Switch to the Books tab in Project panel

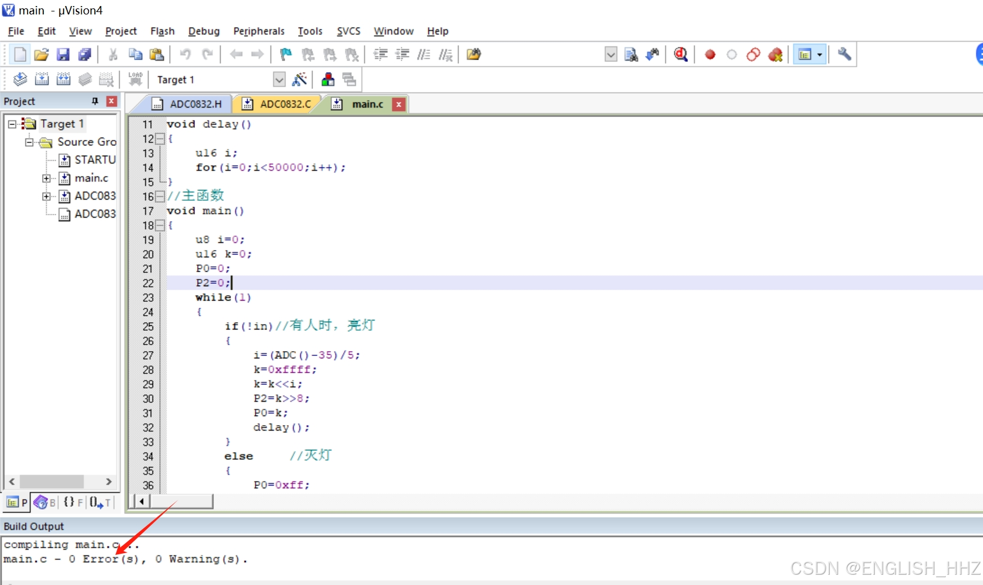(46, 502)
